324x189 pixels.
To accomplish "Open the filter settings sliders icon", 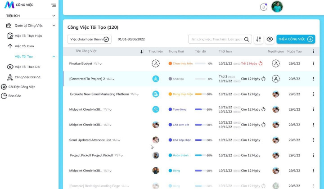I will click(258, 39).
